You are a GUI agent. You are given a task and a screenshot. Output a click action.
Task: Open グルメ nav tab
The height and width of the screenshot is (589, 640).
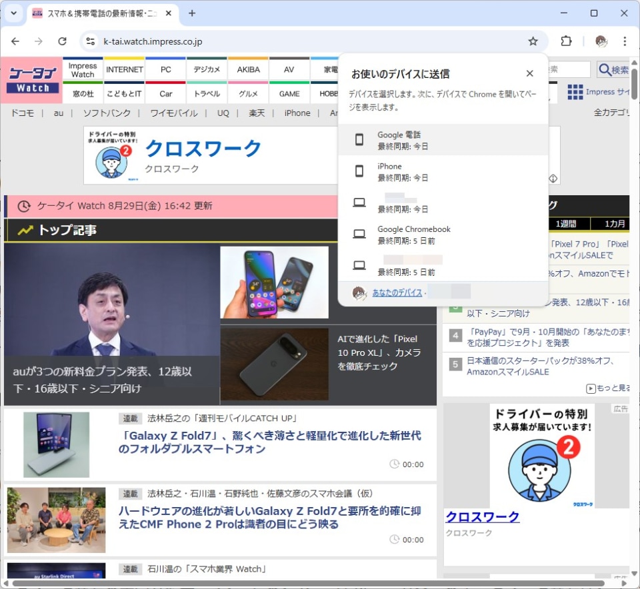click(248, 94)
